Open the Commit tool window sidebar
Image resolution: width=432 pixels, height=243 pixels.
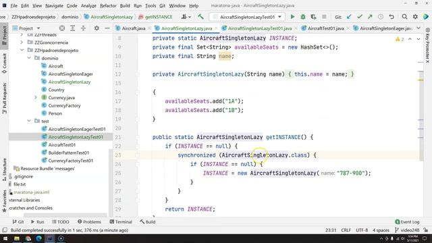click(x=5, y=63)
